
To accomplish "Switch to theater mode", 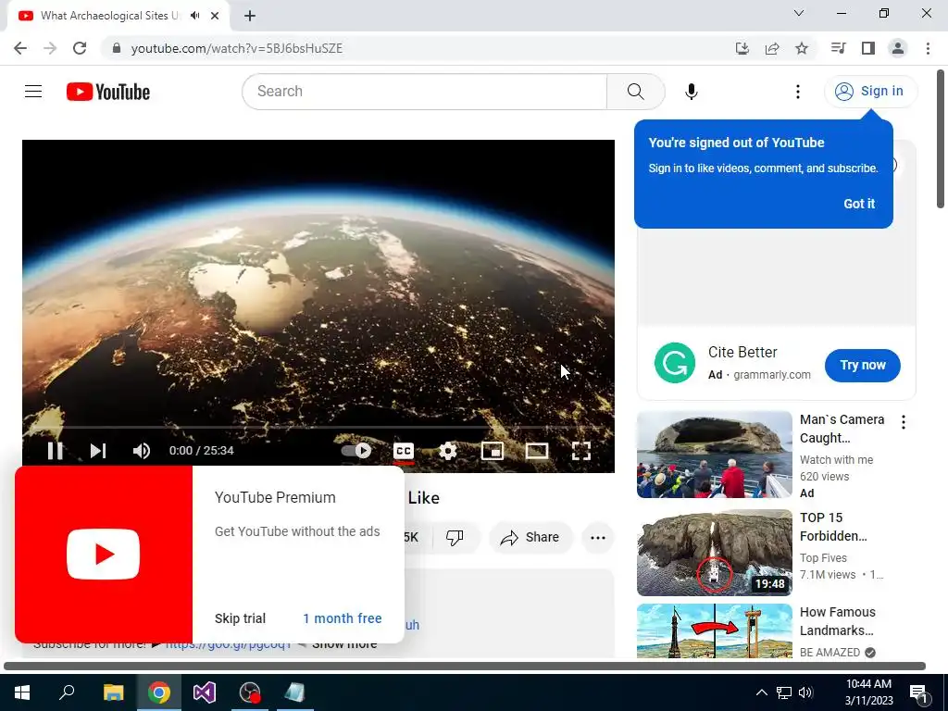I will (537, 451).
